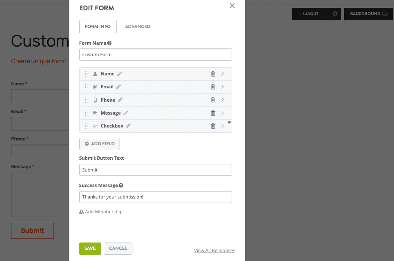Expand the Phone field options arrow
394x261 pixels.
(222, 100)
